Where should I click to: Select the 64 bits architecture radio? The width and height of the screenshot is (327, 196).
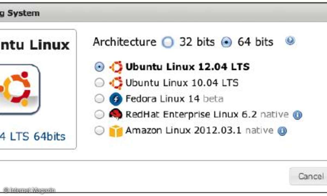click(226, 42)
